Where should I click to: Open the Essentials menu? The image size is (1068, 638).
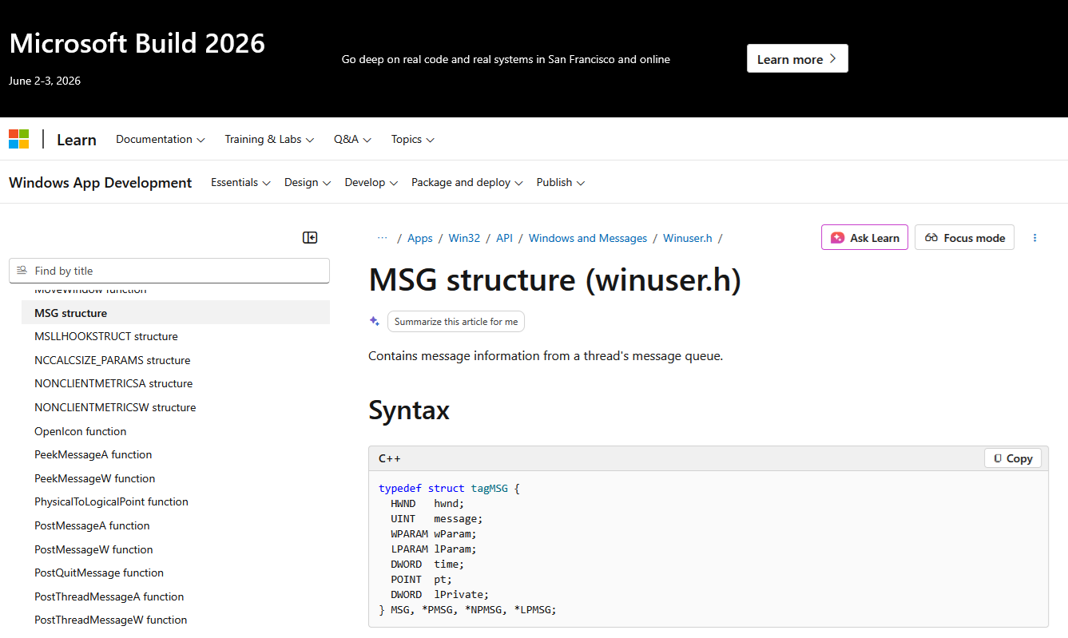240,182
